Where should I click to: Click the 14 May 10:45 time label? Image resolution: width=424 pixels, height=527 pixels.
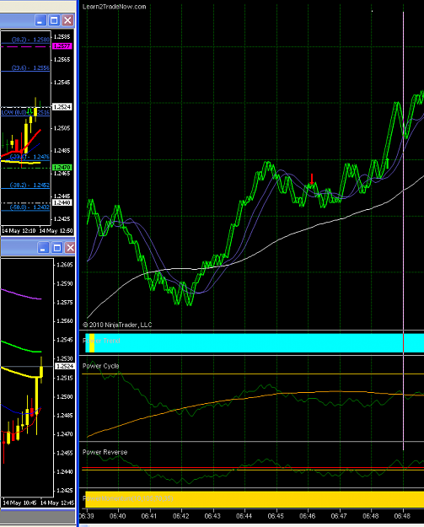[x=19, y=503]
